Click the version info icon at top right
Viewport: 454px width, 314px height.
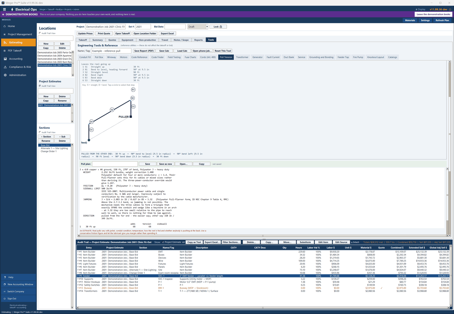click(x=450, y=9)
